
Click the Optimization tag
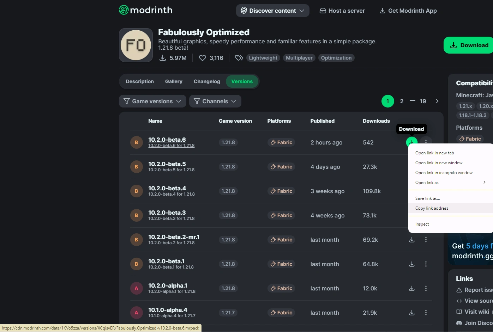(336, 58)
